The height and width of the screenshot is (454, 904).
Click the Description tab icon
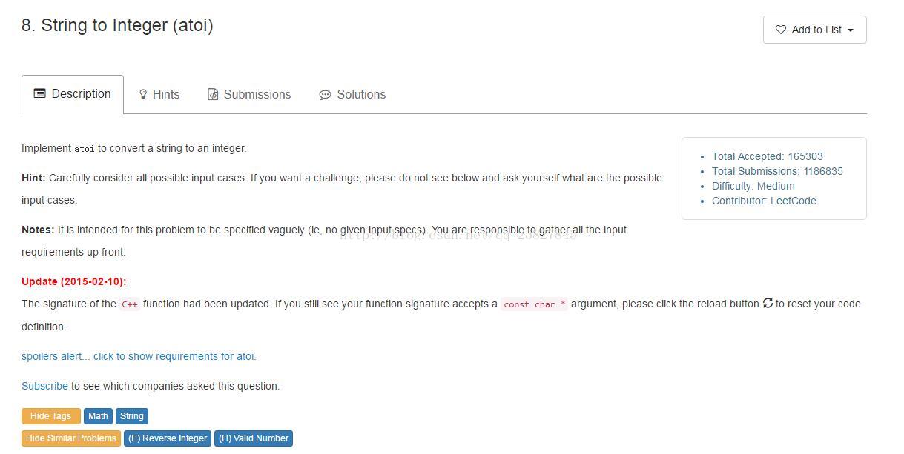point(40,93)
